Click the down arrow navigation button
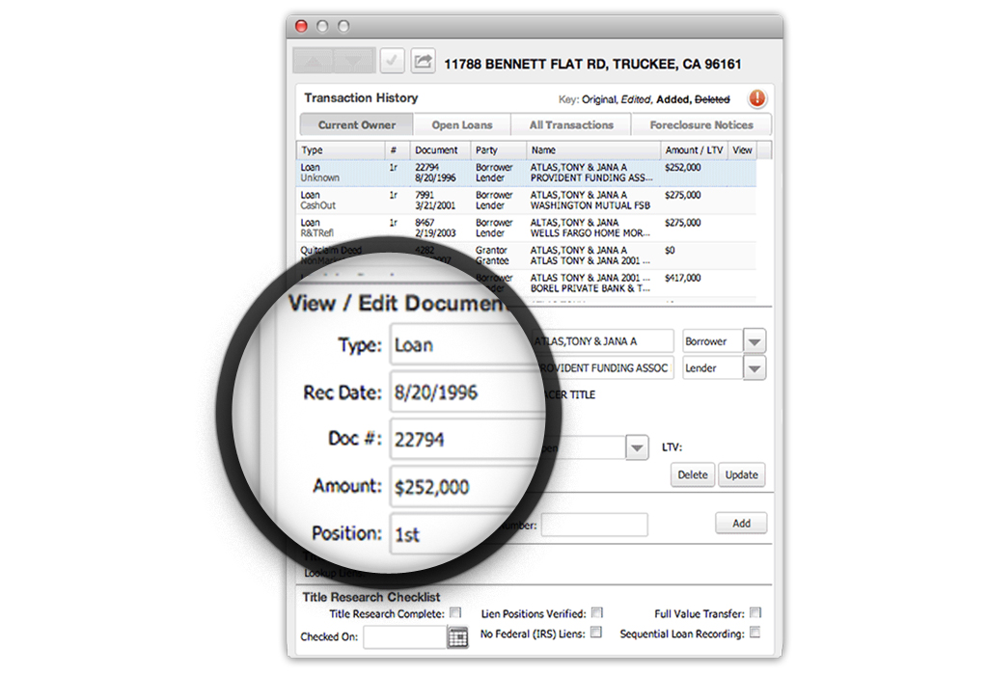This screenshot has width=988, height=675. (353, 62)
